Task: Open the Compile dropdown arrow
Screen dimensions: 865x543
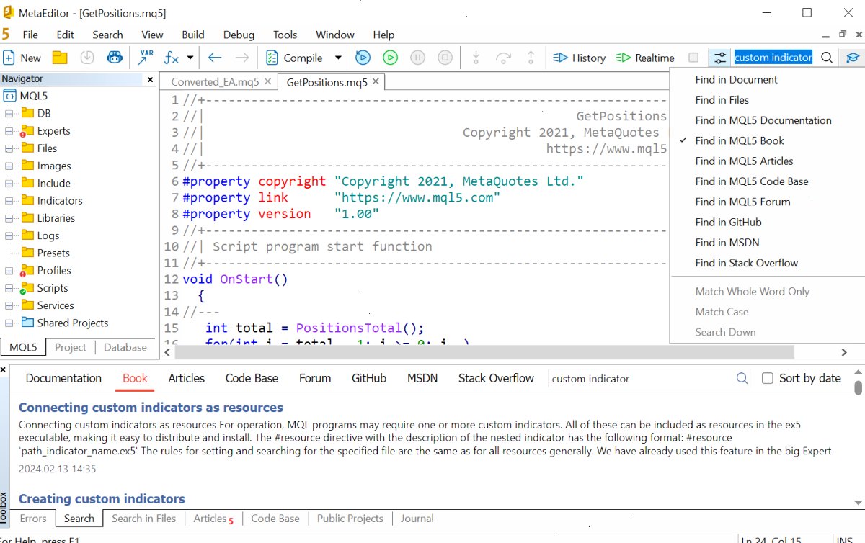Action: tap(338, 58)
